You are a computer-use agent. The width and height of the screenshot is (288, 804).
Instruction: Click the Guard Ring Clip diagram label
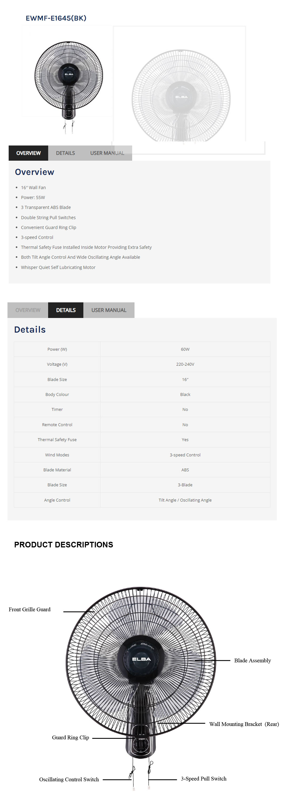tap(70, 737)
